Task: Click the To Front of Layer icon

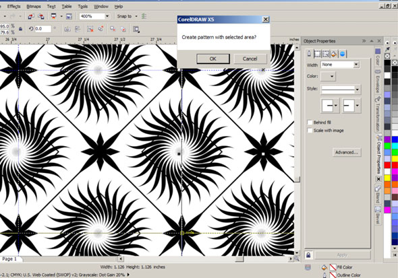Action: [113, 29]
